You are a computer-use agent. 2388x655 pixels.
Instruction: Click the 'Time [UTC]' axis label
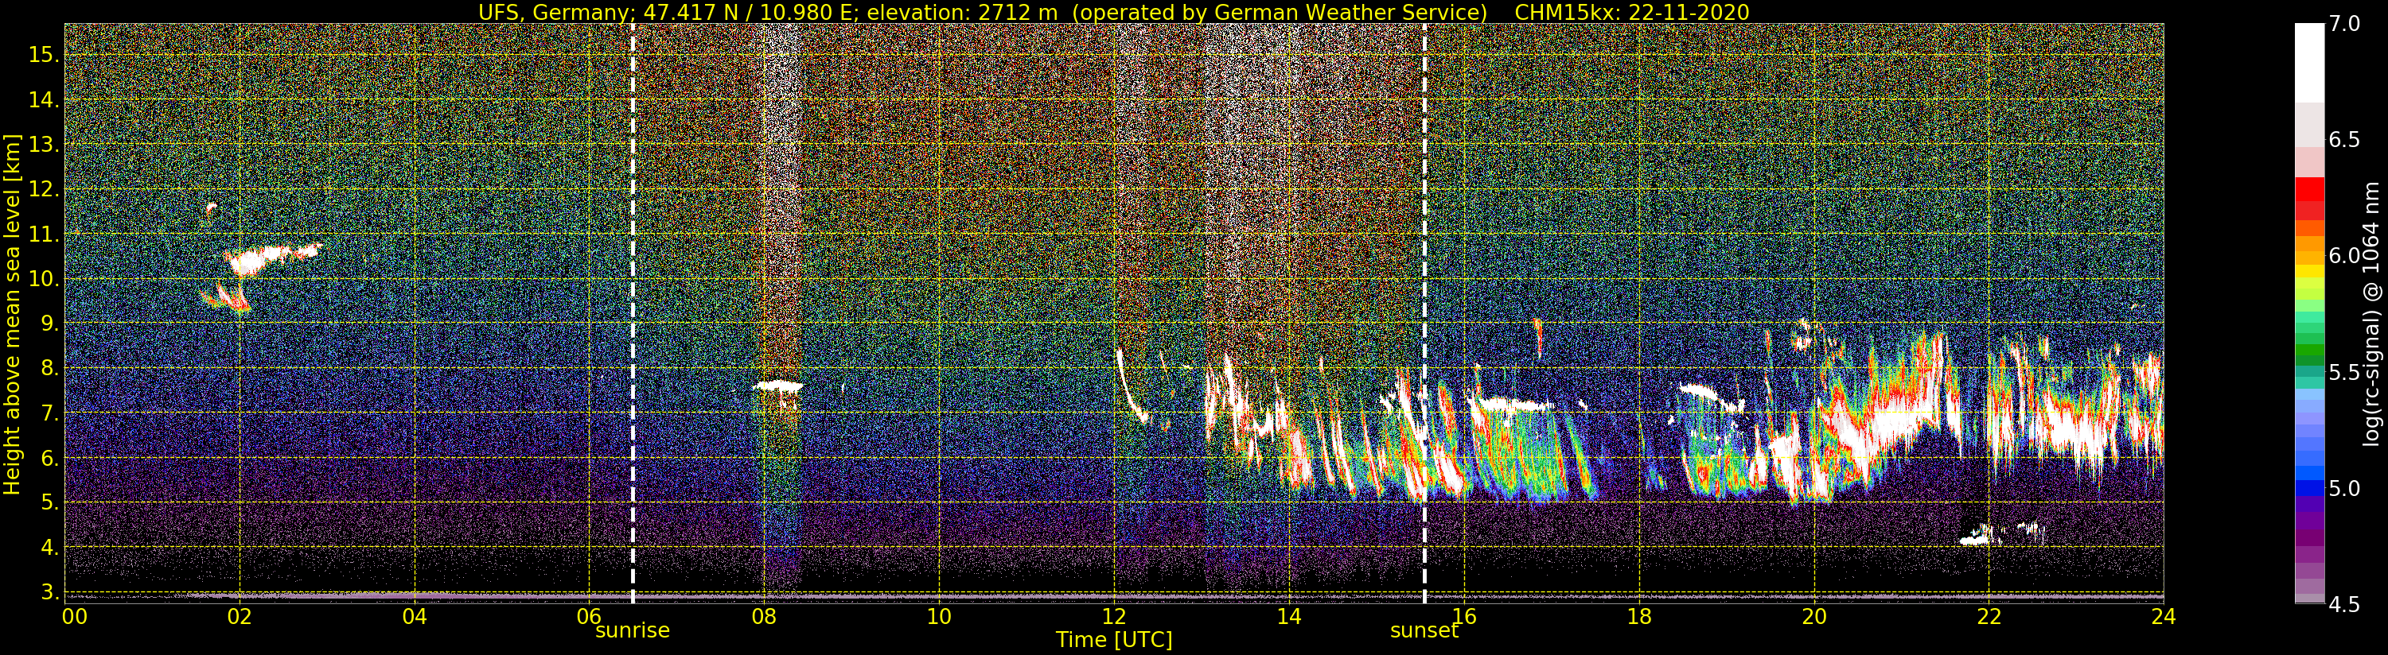click(1113, 640)
